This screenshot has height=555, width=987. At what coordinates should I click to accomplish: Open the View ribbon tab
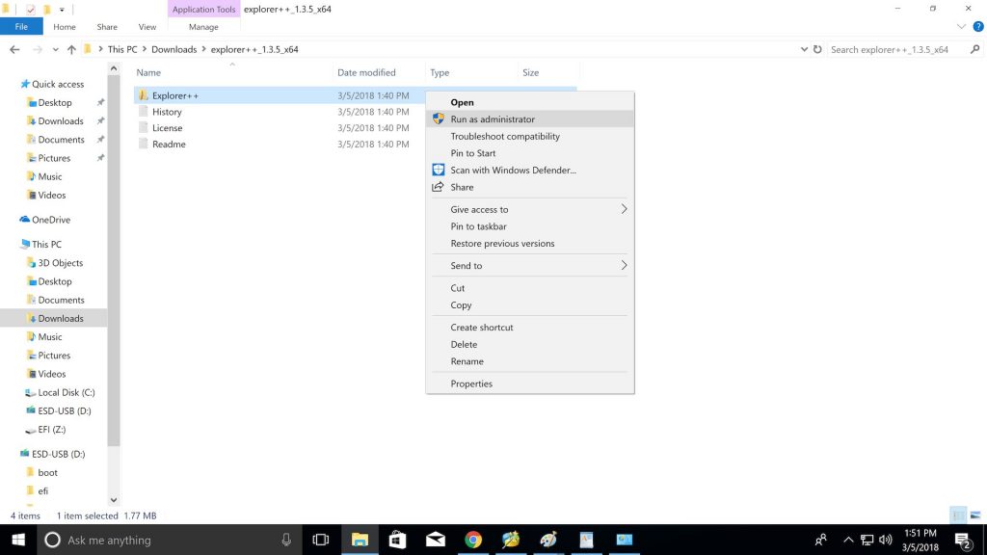(147, 27)
